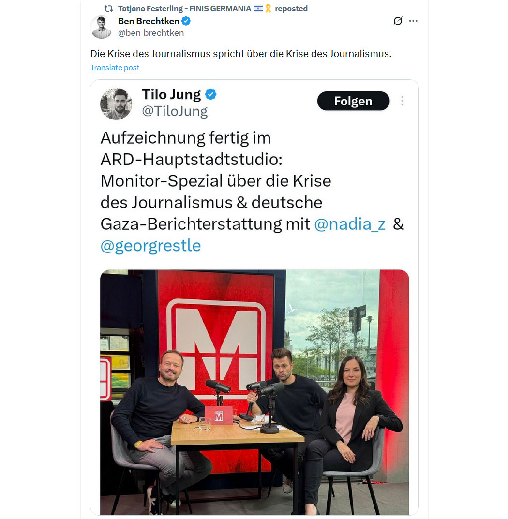The width and height of the screenshot is (508, 519).
Task: Click Tilo Jung's verified checkmark badge
Action: tap(210, 95)
